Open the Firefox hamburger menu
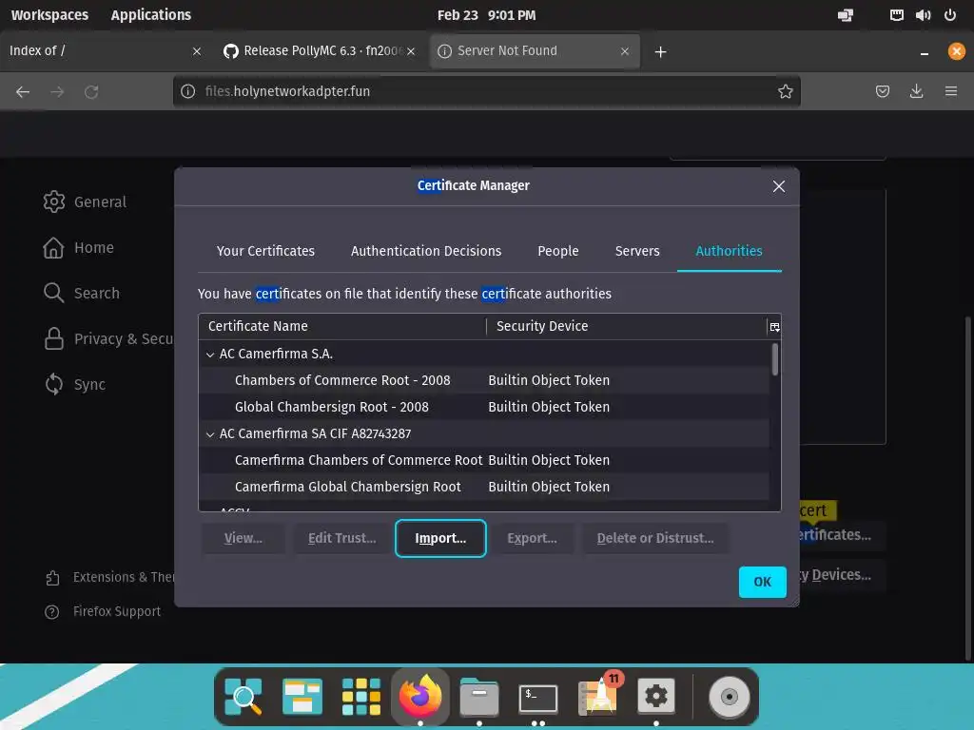Screen dimensions: 974x730 pyautogui.click(x=951, y=91)
